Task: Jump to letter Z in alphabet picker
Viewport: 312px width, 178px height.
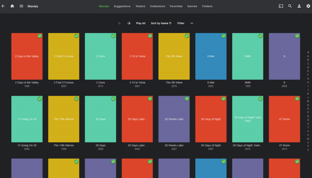Action: coord(308,150)
